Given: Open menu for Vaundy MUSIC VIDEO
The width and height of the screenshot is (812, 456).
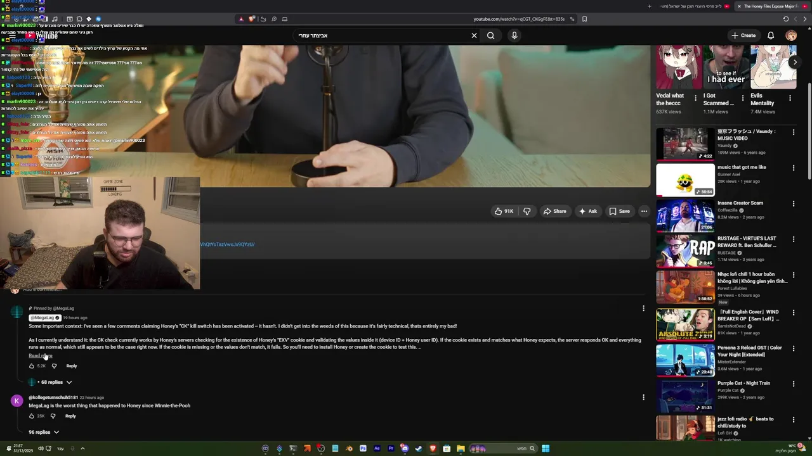Looking at the screenshot, I should point(793,132).
